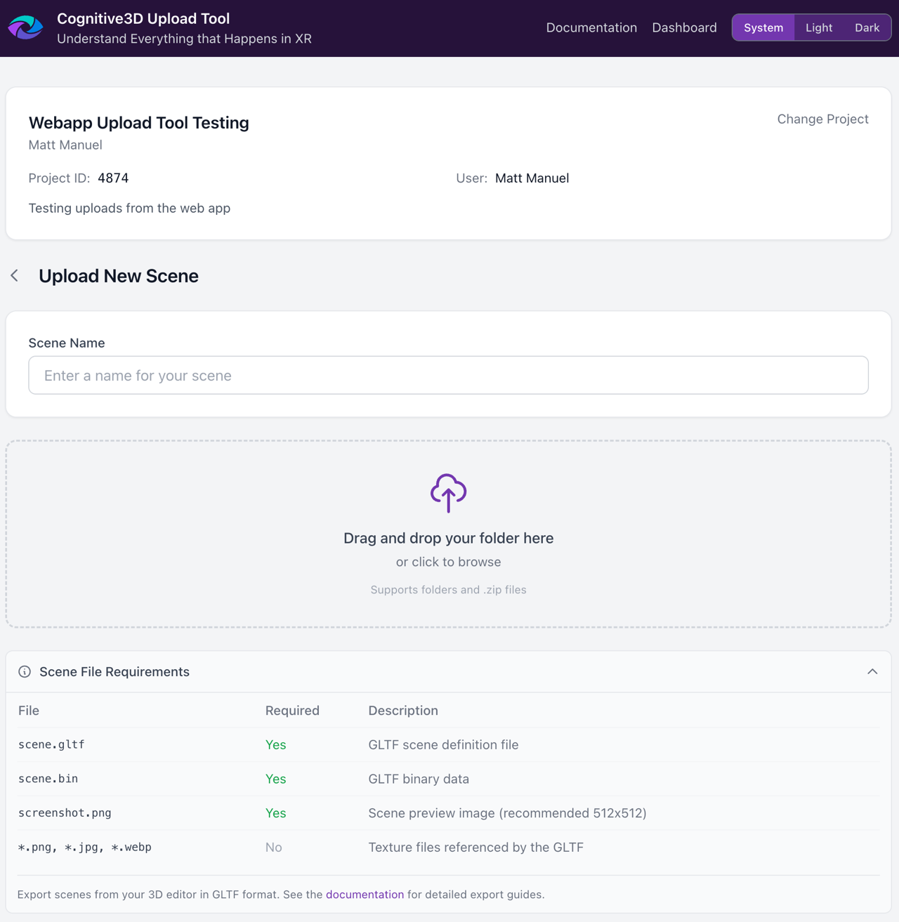Switch theme to Light

[818, 27]
